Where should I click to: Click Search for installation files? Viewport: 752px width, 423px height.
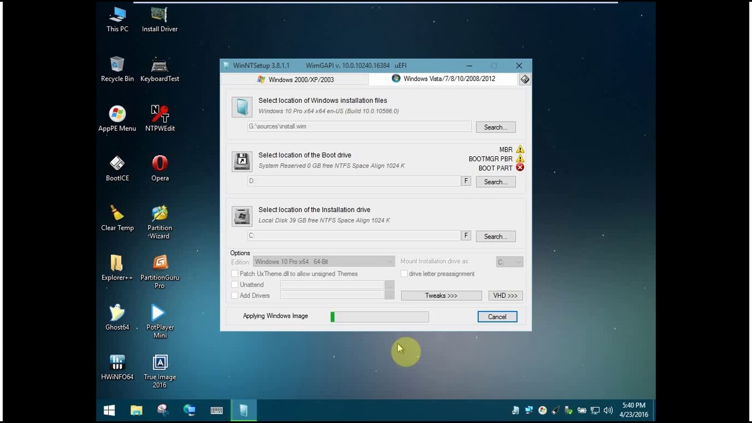coord(496,127)
